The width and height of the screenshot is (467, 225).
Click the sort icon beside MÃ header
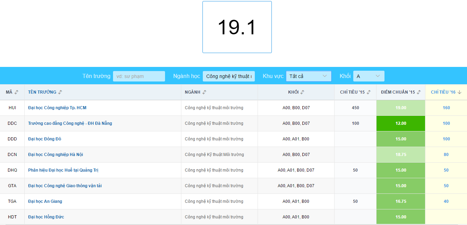16,92
